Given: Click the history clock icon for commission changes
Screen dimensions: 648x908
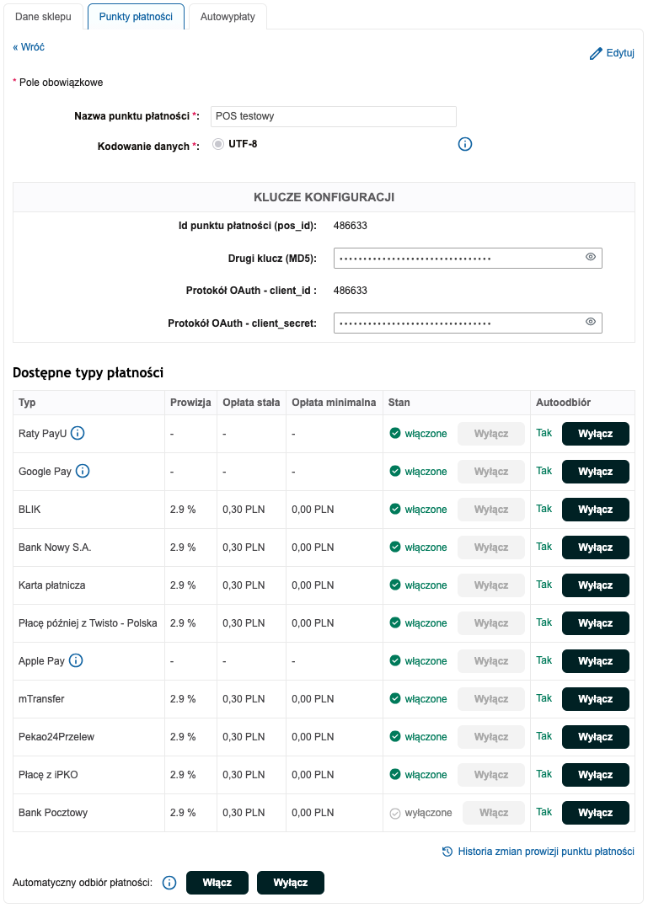Looking at the screenshot, I should click(x=447, y=852).
